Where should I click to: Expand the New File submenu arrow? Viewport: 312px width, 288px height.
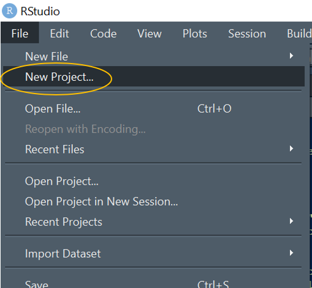point(291,56)
